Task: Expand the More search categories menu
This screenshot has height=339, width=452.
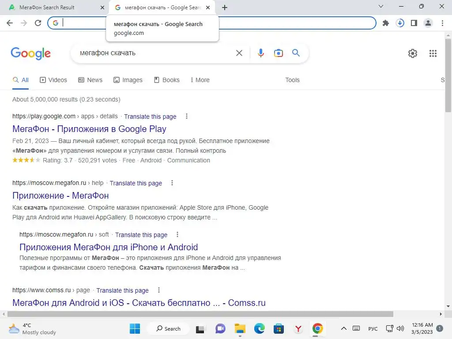Action: click(200, 80)
